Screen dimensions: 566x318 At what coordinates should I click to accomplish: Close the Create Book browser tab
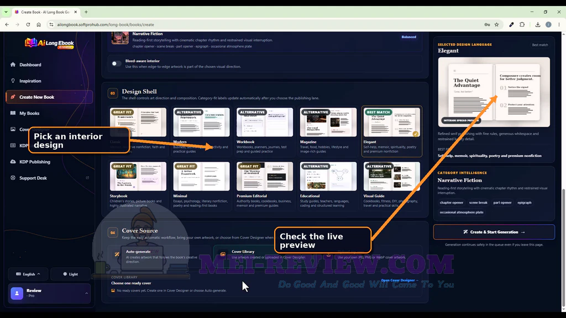75,12
